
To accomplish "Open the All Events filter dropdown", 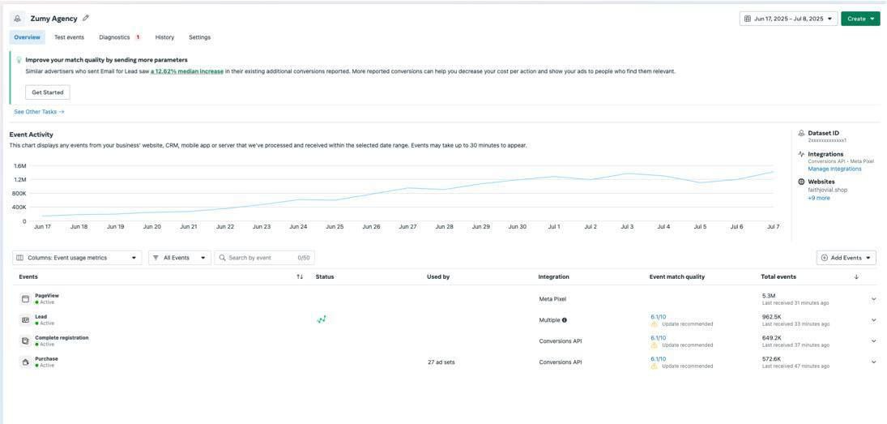I will click(180, 258).
